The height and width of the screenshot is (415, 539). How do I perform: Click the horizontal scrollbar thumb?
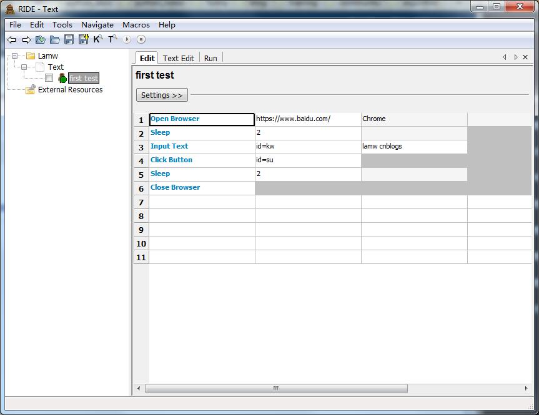click(276, 389)
